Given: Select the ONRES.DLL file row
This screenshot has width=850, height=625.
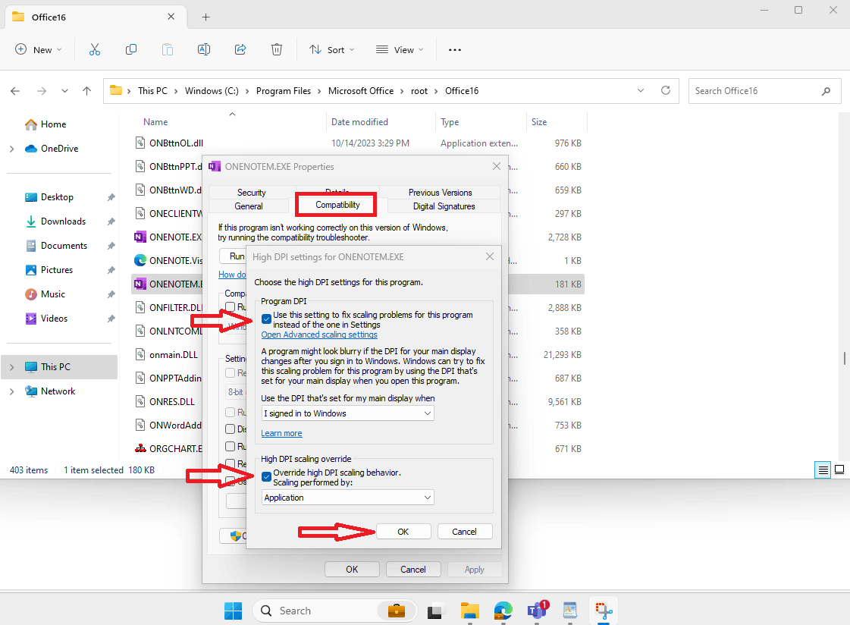Looking at the screenshot, I should 172,402.
